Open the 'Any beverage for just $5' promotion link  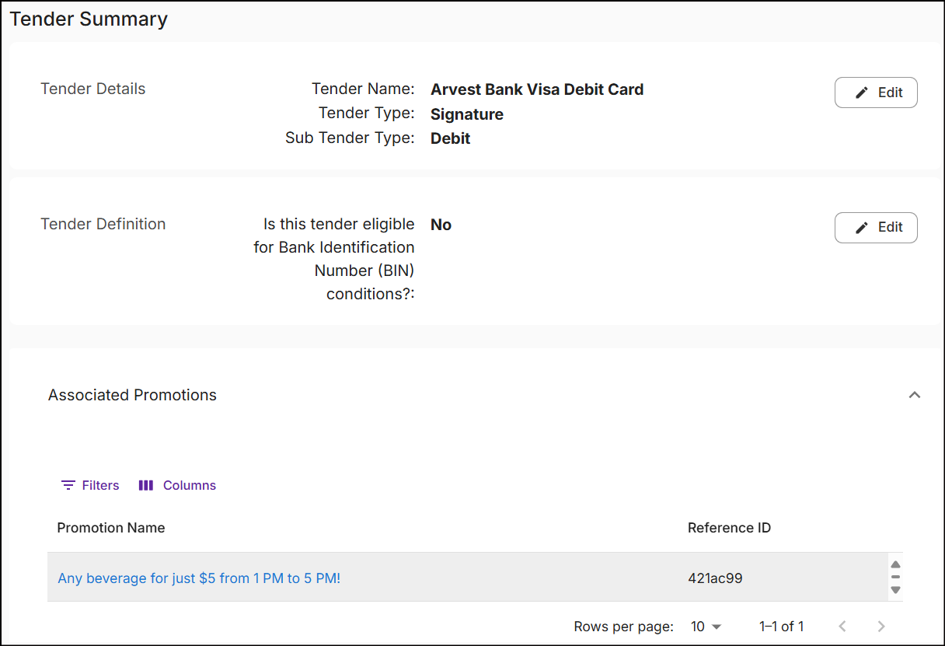click(199, 578)
